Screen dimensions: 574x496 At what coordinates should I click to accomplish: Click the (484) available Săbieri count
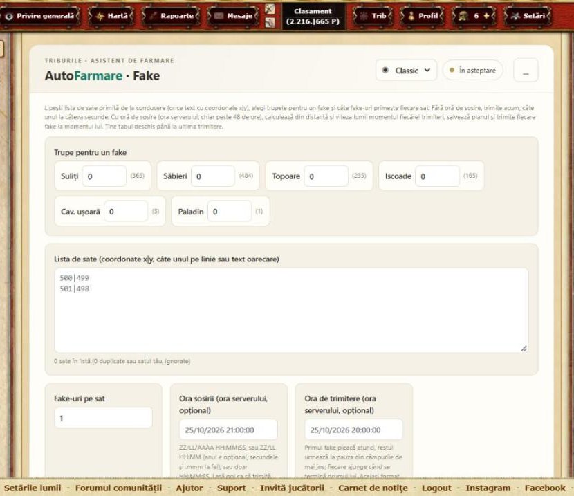pyautogui.click(x=246, y=176)
